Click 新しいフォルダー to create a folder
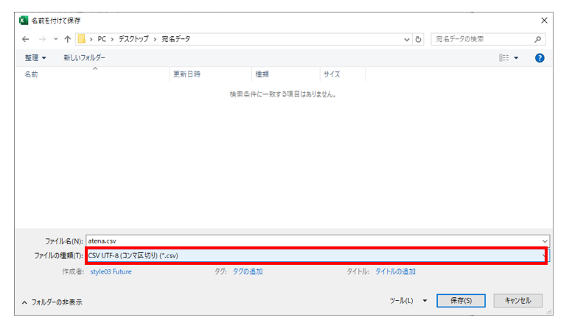 click(x=84, y=57)
